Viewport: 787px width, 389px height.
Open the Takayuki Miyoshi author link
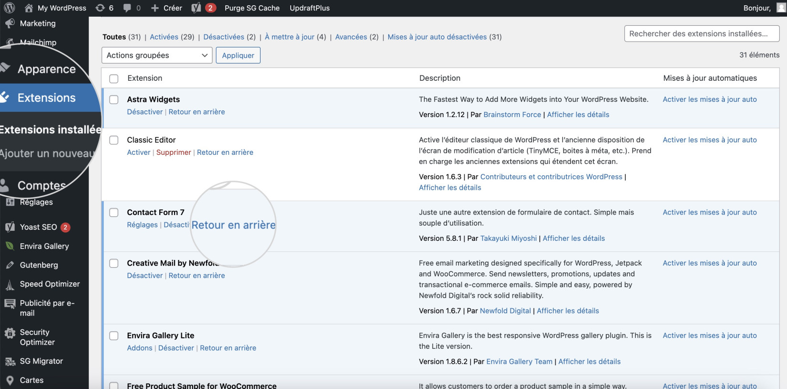pyautogui.click(x=509, y=238)
